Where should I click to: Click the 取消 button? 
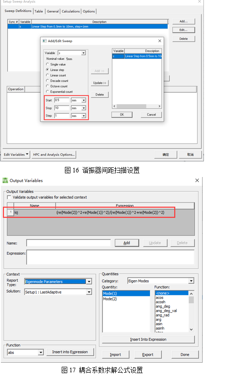click(190, 155)
